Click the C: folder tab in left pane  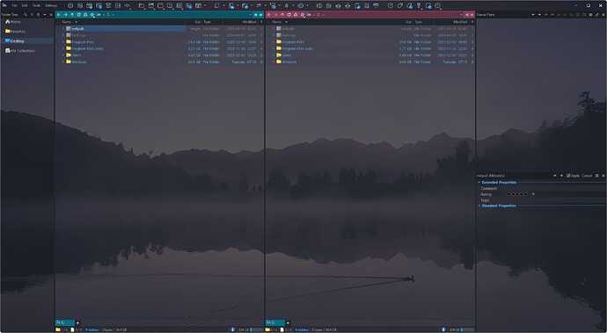point(65,322)
